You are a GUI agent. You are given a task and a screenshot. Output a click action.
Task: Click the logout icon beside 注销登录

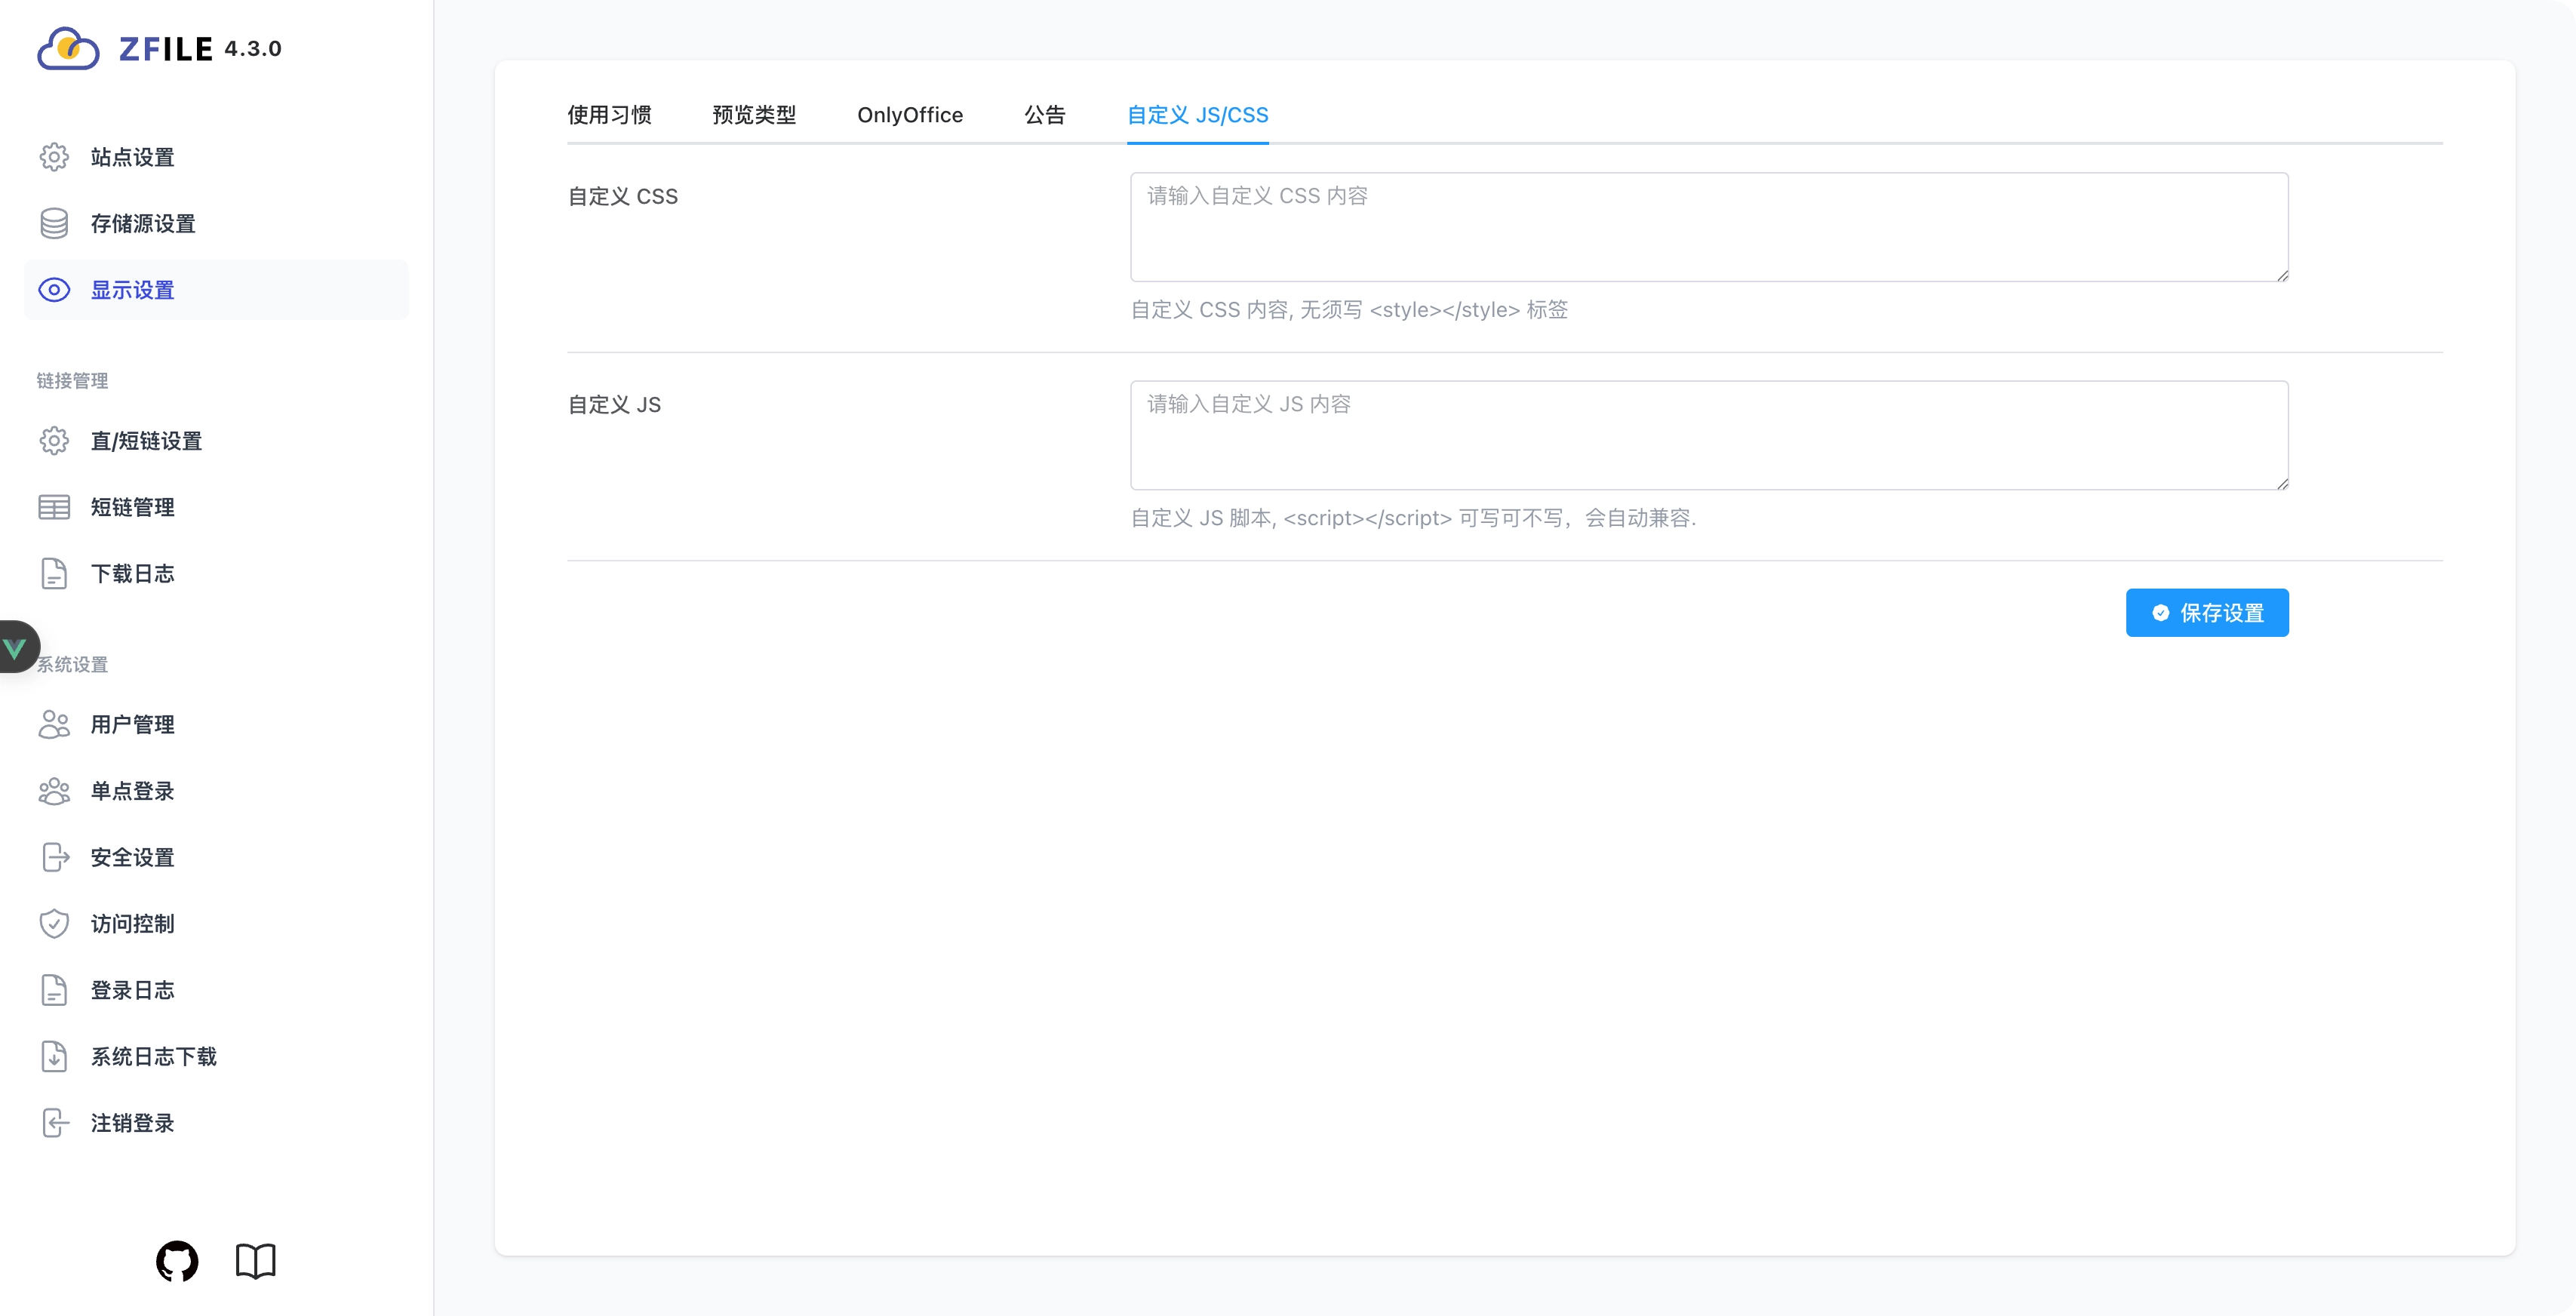tap(55, 1123)
